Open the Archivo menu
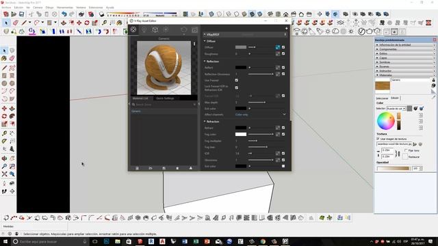 click(x=6, y=8)
